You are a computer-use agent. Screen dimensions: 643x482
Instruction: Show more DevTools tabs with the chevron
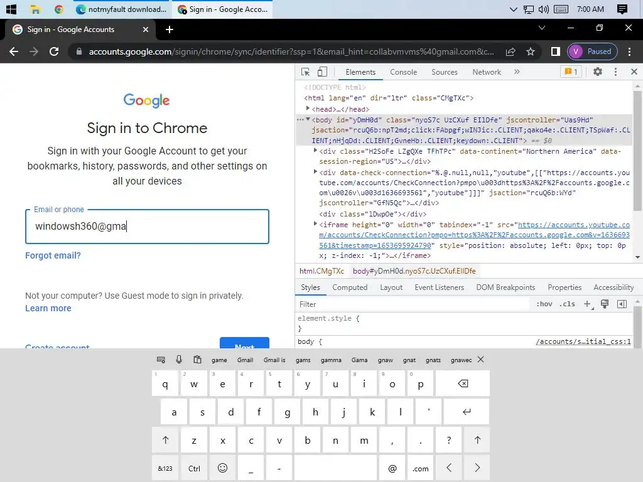click(517, 72)
